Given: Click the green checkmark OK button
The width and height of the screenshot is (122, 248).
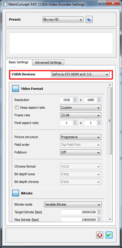Looking at the screenshot, I should click(109, 235).
